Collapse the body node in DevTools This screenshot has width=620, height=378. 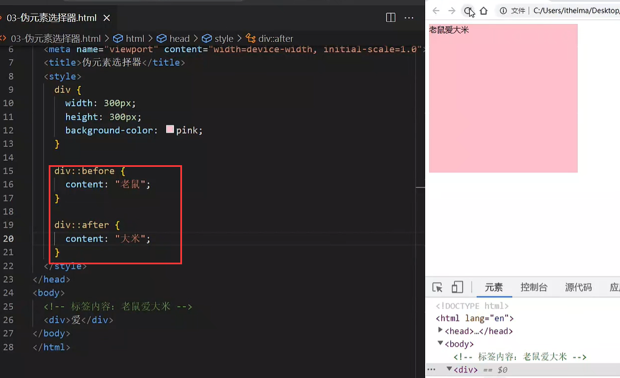coord(440,344)
